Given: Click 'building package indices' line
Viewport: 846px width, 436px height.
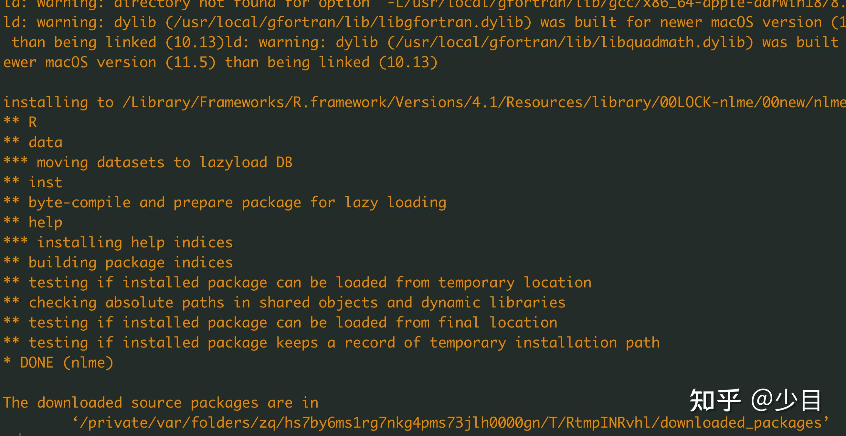Looking at the screenshot, I should pyautogui.click(x=118, y=263).
